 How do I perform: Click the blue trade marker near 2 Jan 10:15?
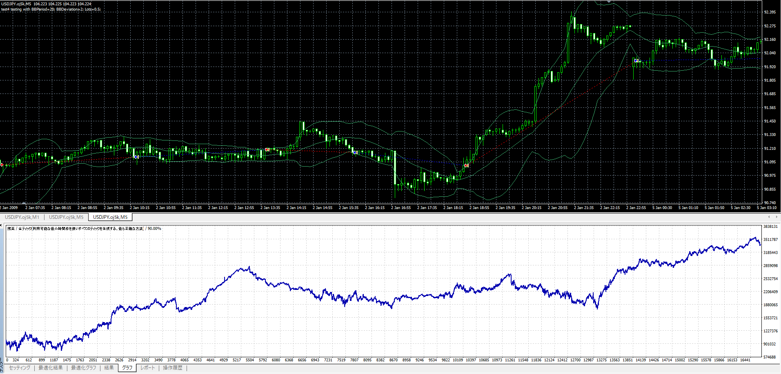(x=136, y=157)
